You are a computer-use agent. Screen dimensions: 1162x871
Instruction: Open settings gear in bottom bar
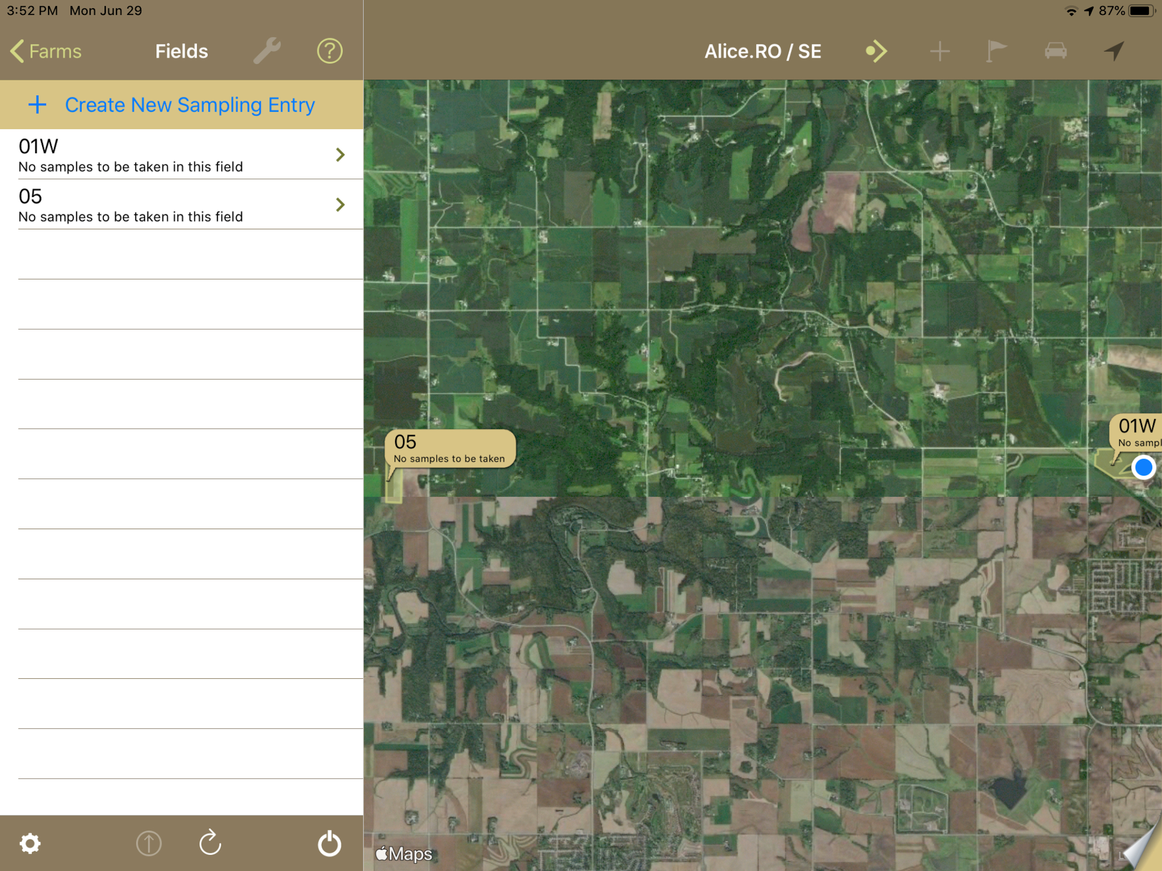(30, 843)
